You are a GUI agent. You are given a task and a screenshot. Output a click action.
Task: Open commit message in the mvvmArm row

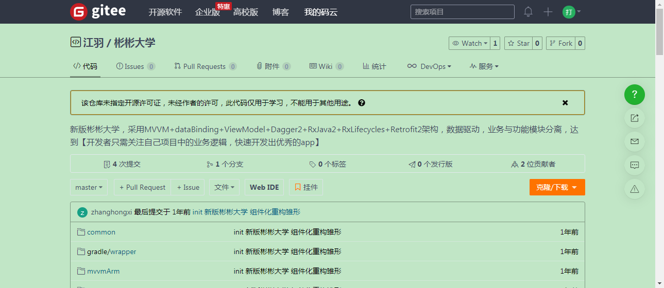(287, 271)
